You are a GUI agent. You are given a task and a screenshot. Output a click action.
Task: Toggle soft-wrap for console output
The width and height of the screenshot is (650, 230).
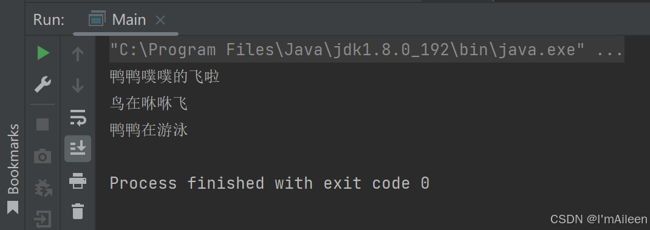[x=78, y=117]
